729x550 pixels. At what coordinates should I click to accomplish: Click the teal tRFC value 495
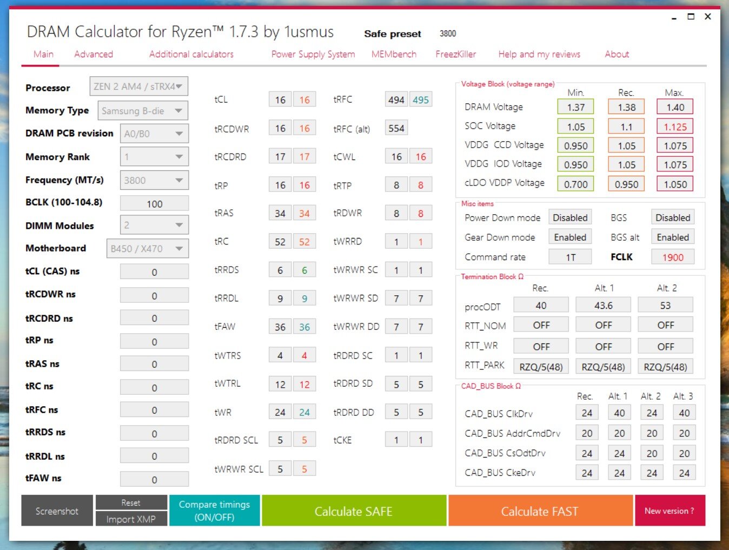click(x=421, y=100)
